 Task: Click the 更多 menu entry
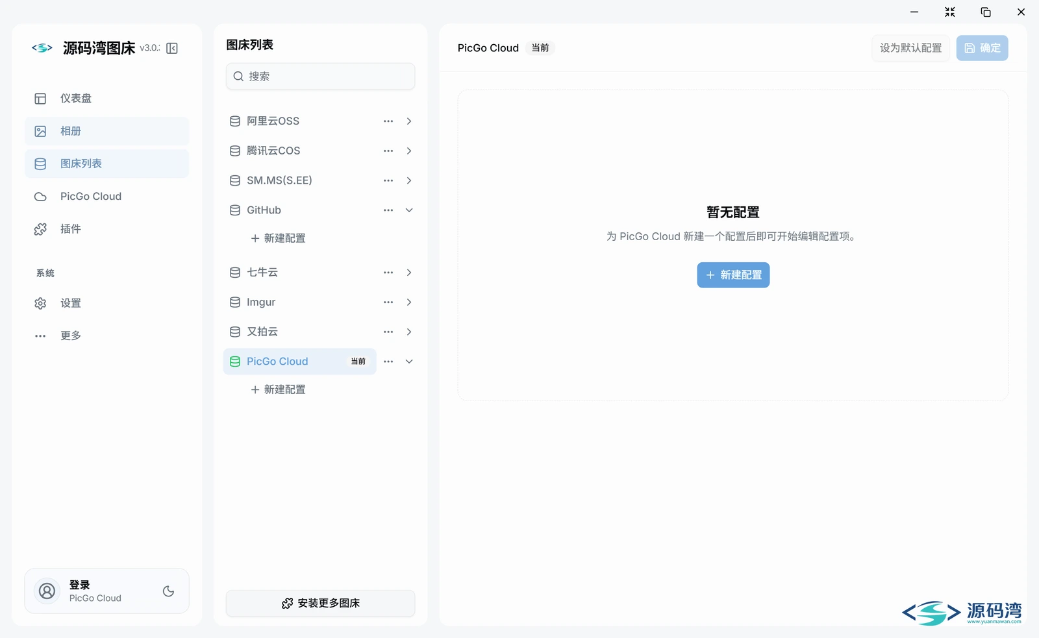pos(106,336)
